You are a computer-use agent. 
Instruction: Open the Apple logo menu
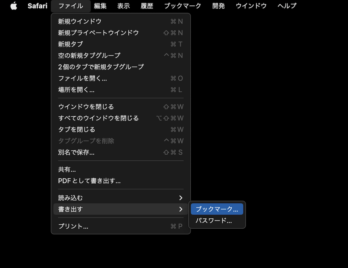coord(14,6)
